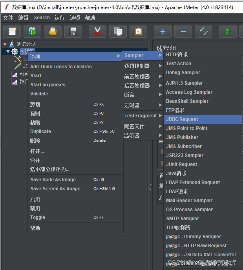243x270 pixels.
Task: Click the Toggle toolbar icon
Action: pos(204,31)
